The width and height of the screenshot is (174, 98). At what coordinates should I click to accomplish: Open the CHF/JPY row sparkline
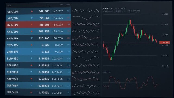pyautogui.click(x=86, y=38)
